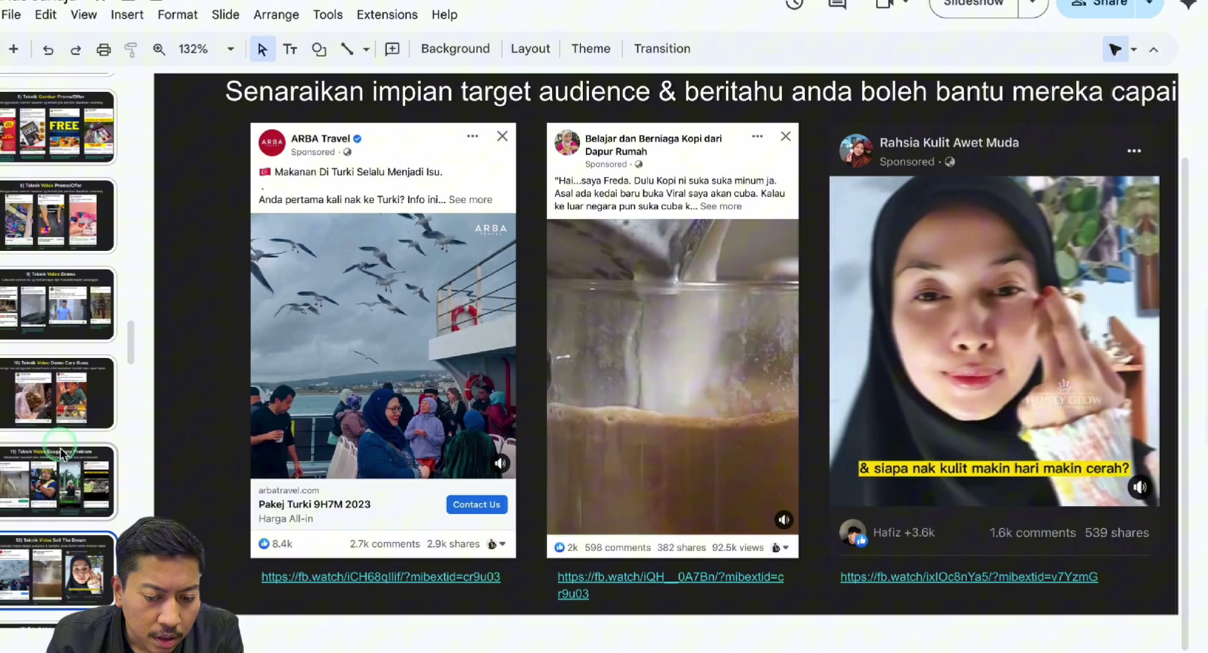Click See more on the kopi post
Screen dimensions: 1208x653
pos(721,206)
